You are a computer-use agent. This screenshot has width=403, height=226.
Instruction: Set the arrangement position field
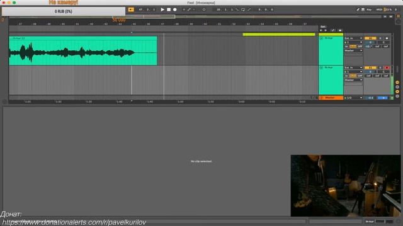coord(147,9)
